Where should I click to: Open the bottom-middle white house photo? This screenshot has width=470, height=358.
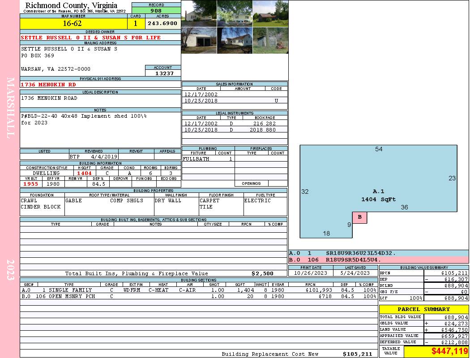(235, 40)
